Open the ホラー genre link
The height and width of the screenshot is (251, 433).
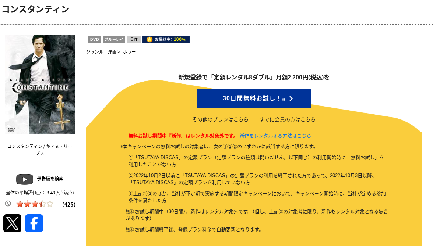129,52
